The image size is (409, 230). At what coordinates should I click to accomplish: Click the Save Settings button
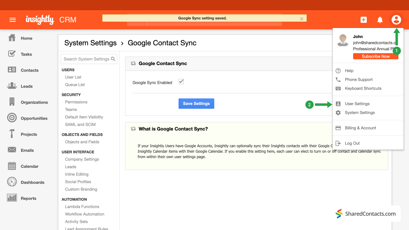click(x=196, y=104)
